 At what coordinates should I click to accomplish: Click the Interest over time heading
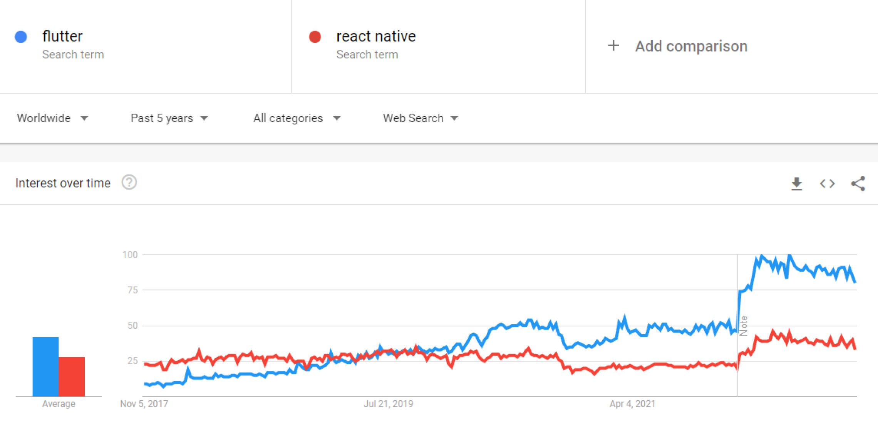tap(63, 183)
